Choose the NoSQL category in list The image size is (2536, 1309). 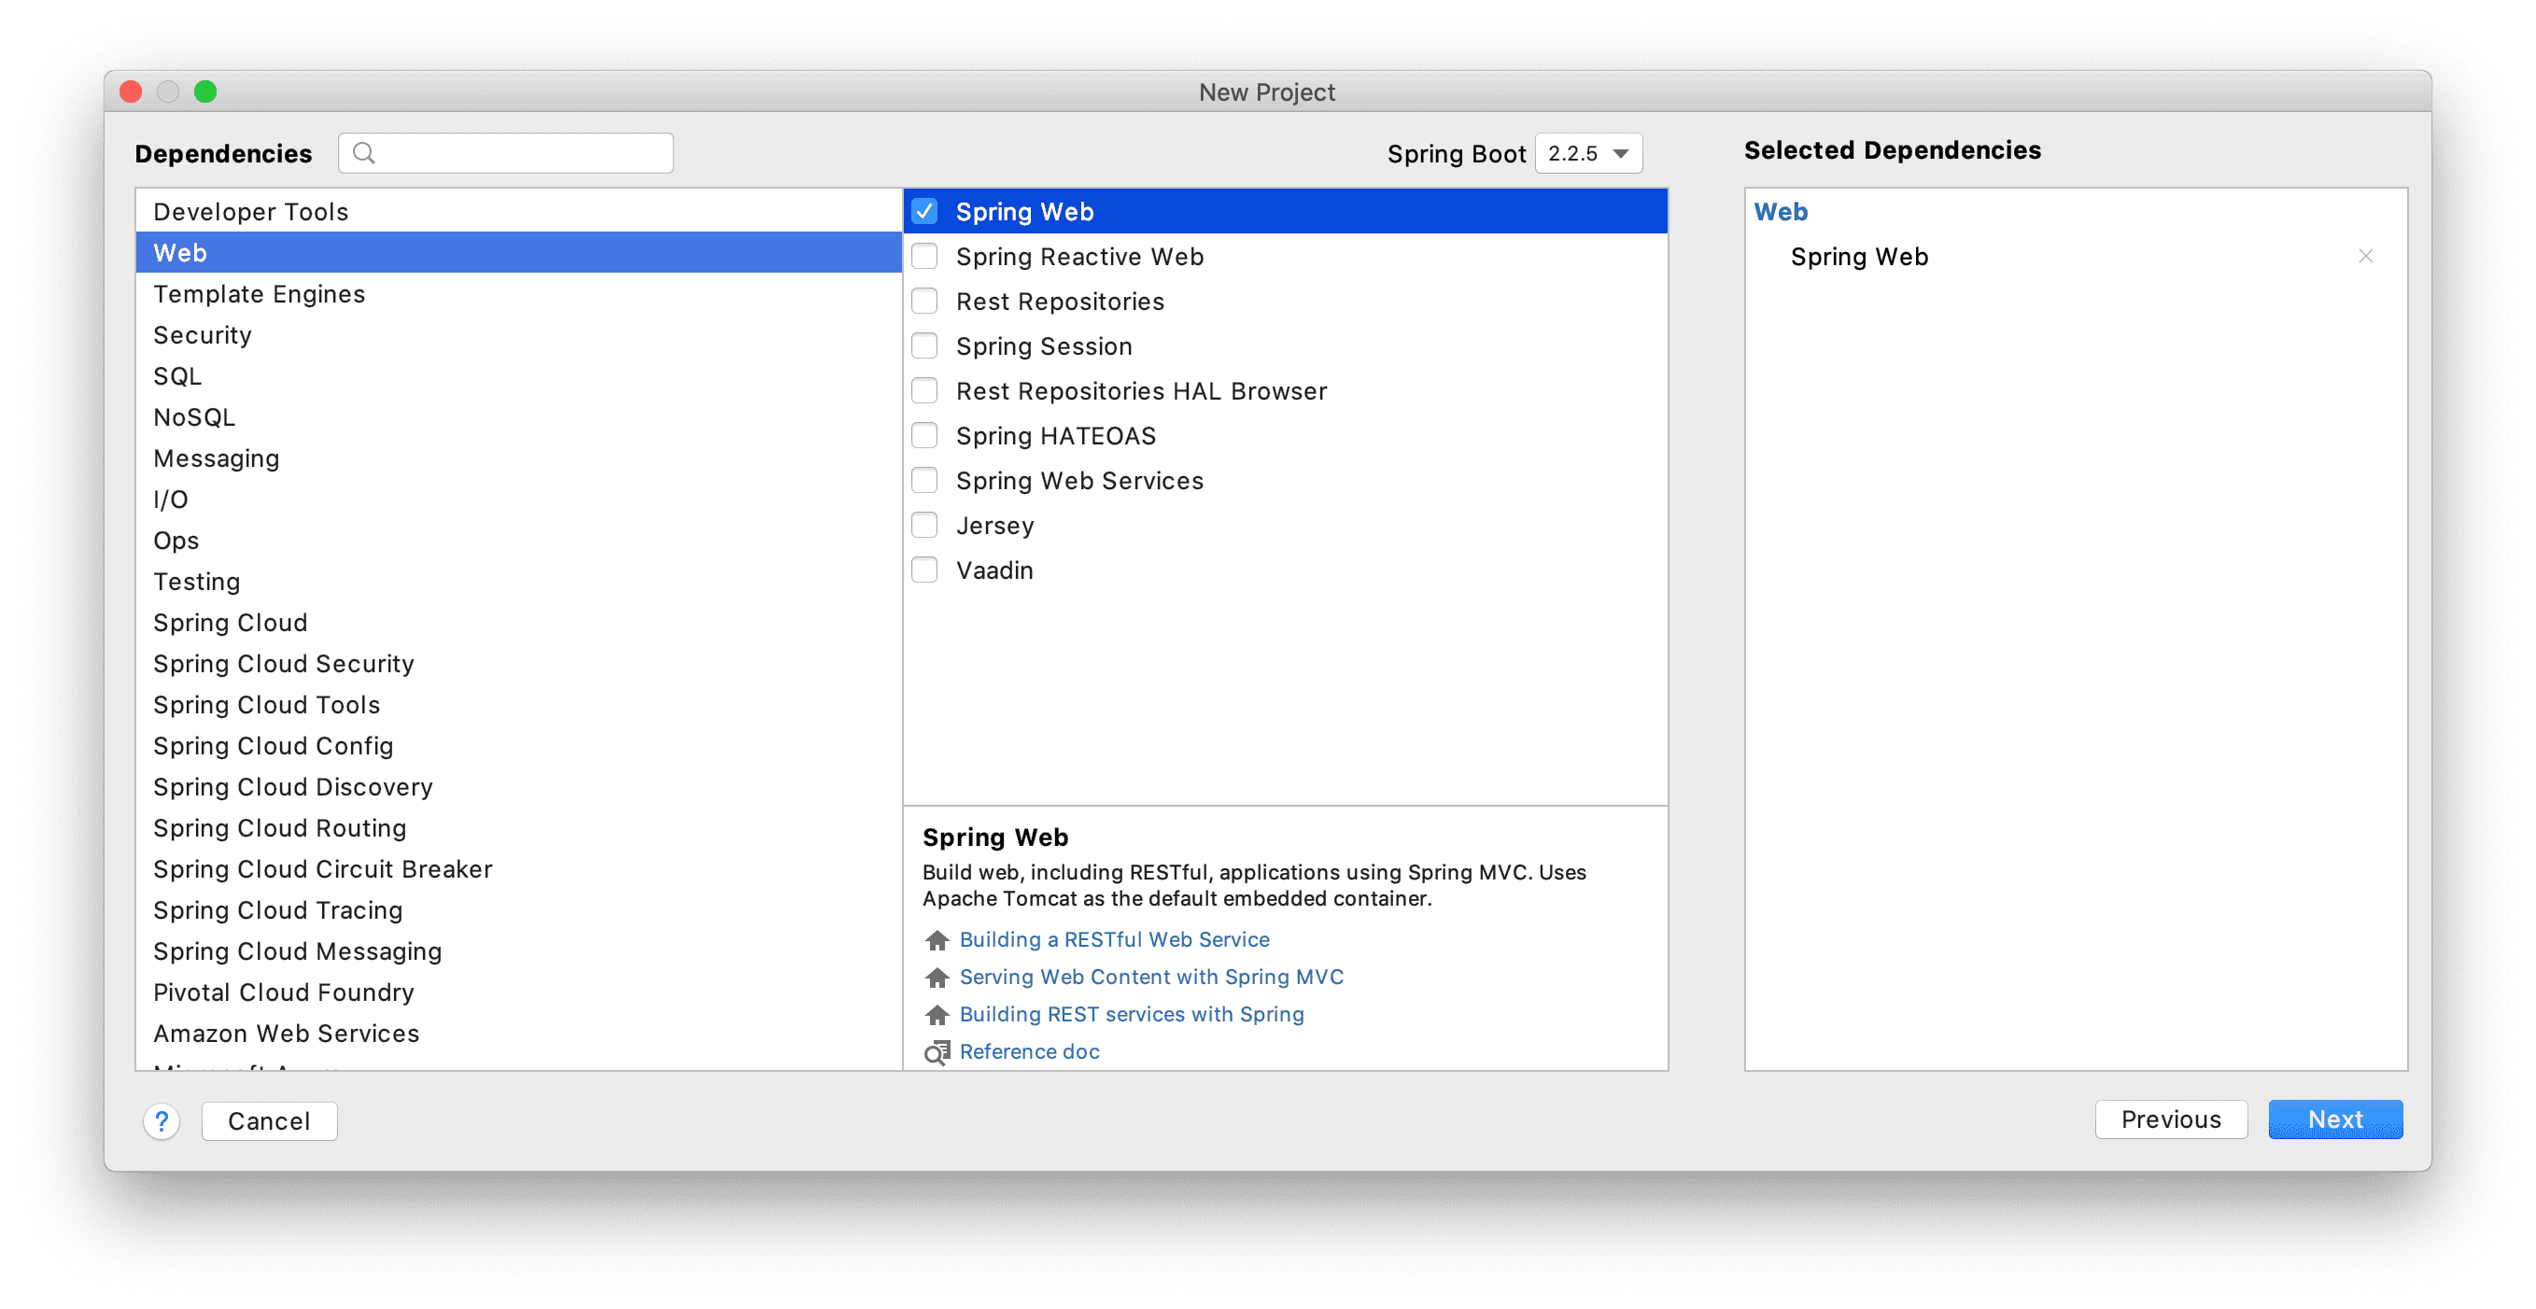click(x=194, y=417)
